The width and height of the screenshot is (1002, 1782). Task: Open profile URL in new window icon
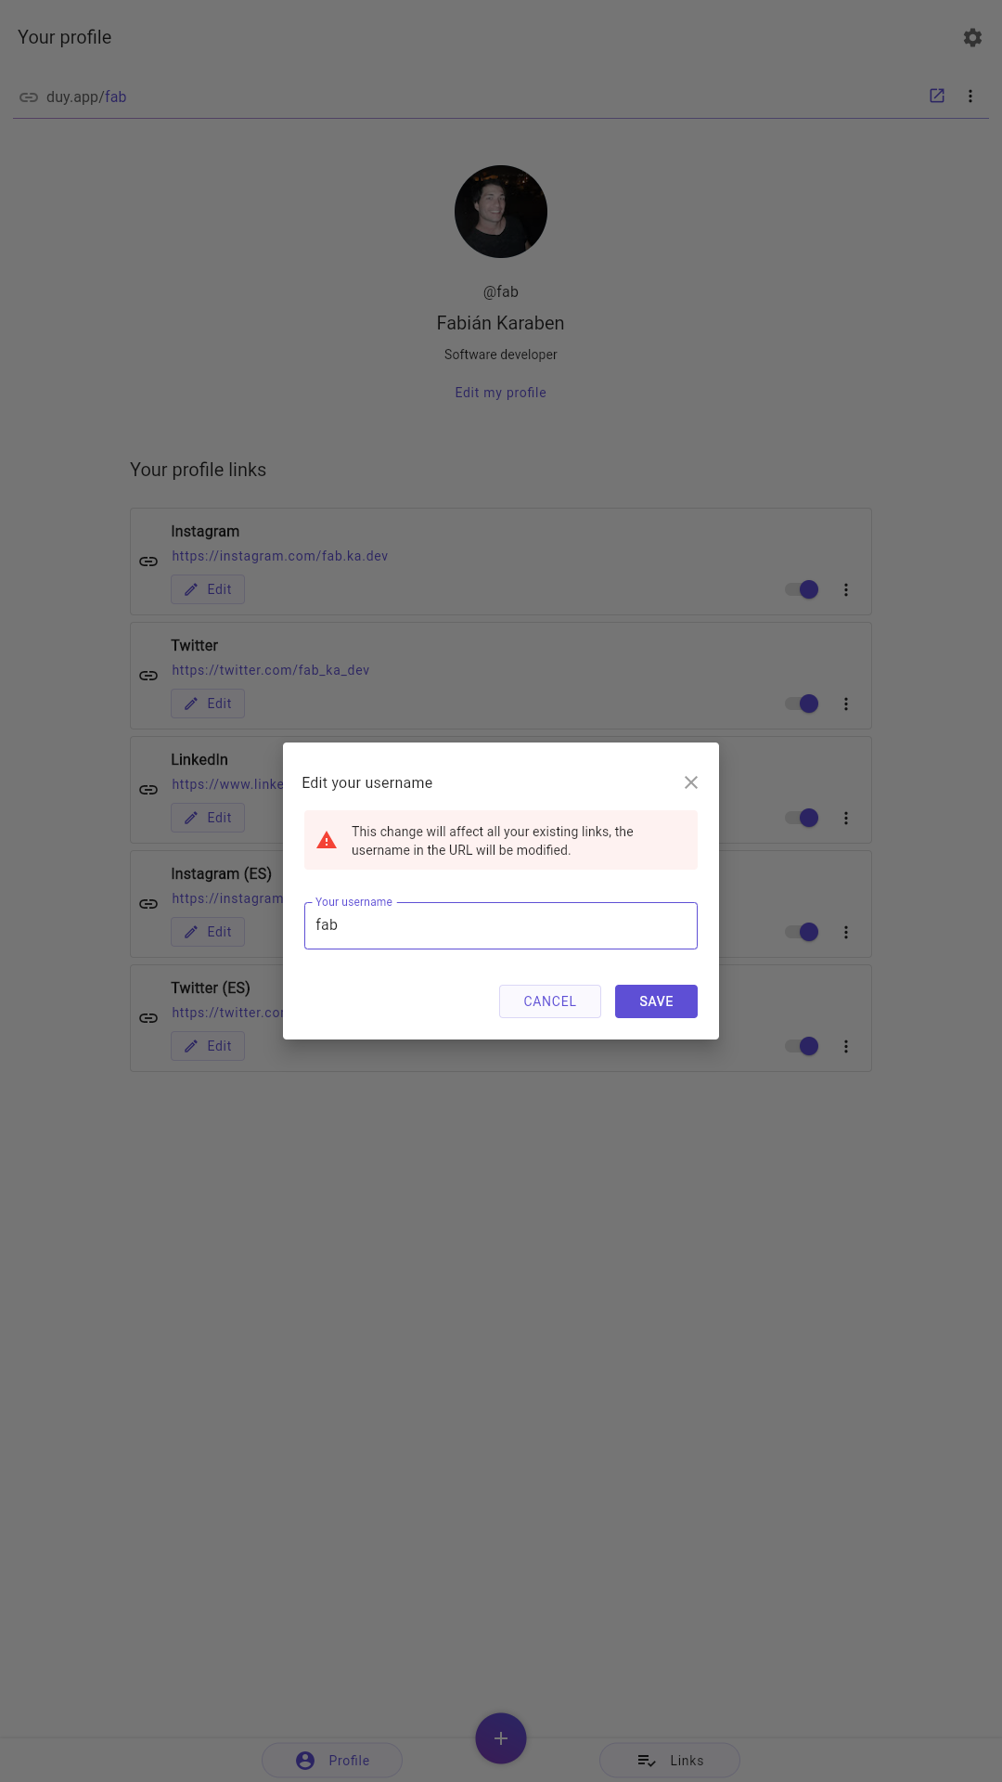point(937,96)
